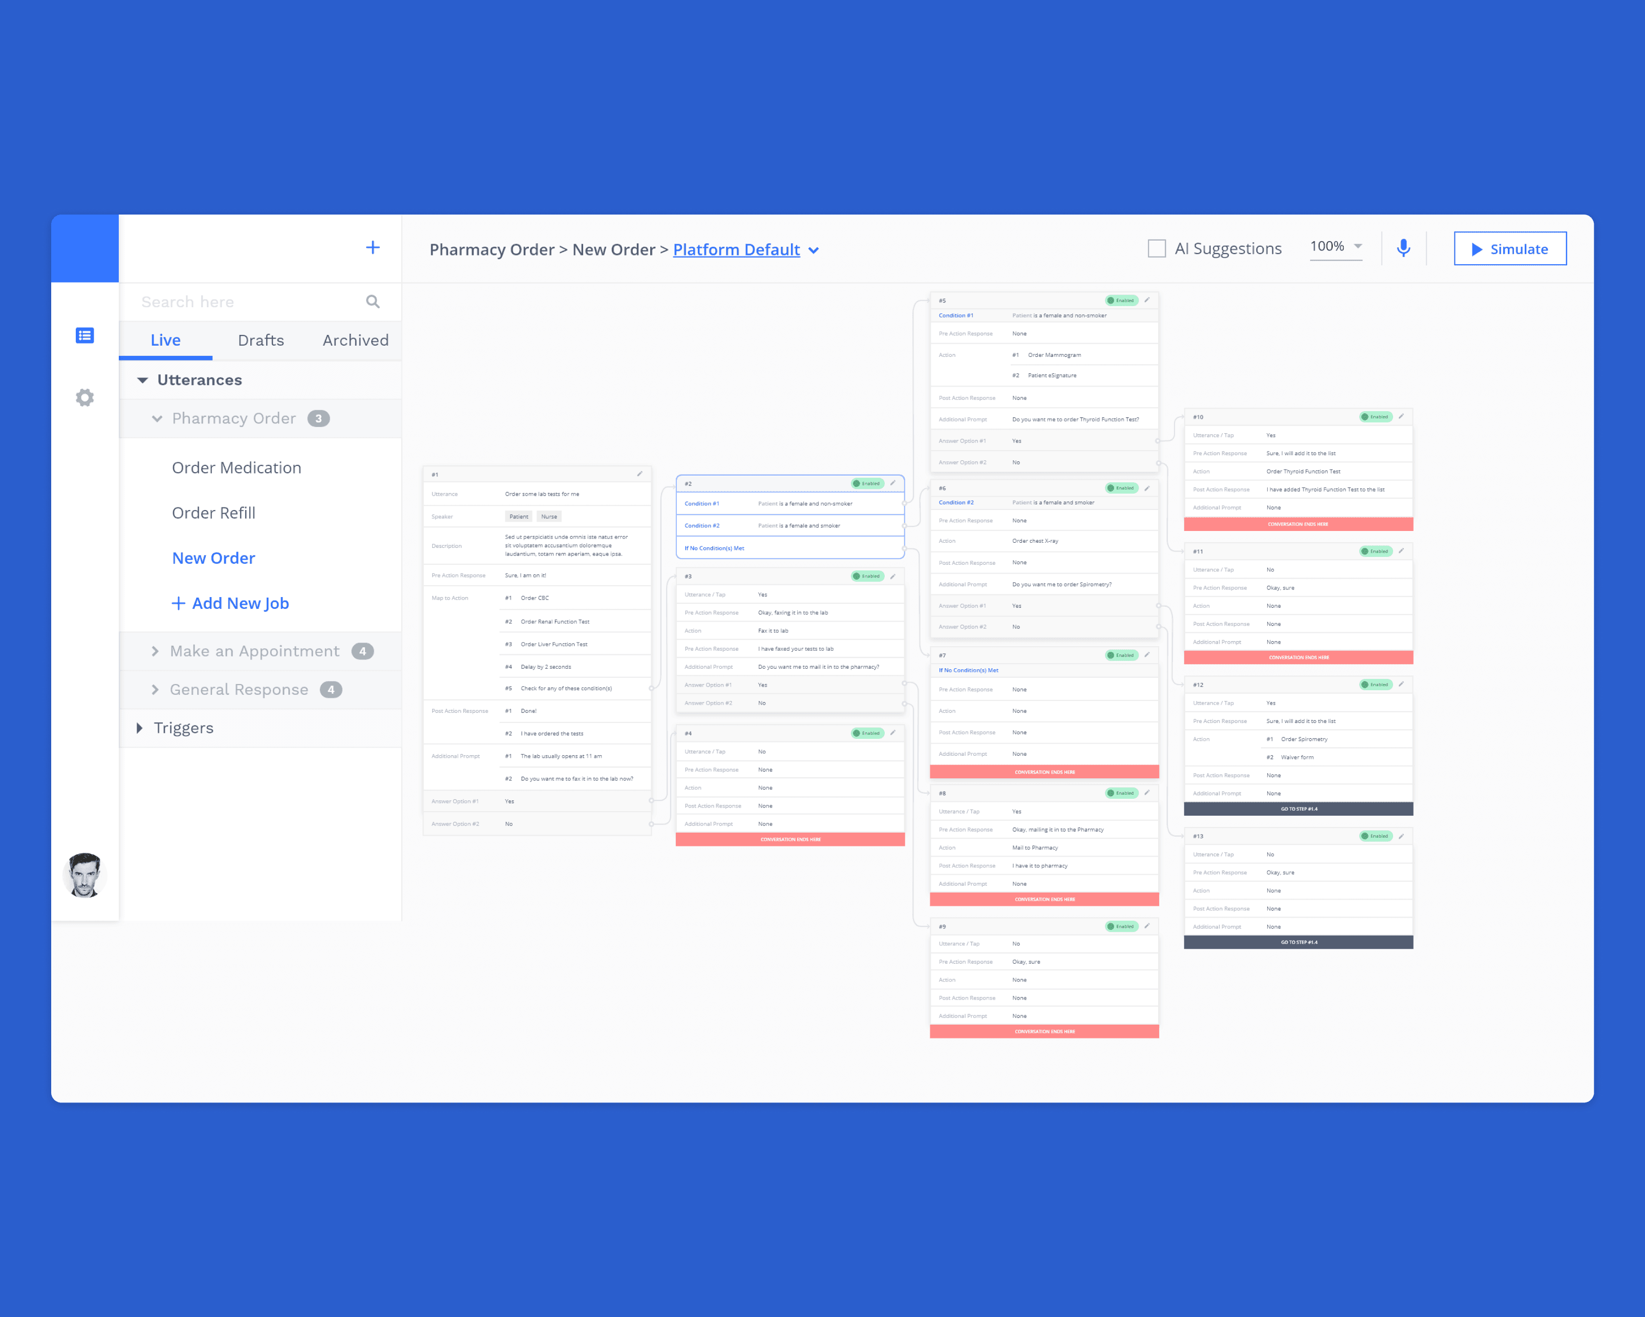Image resolution: width=1645 pixels, height=1317 pixels.
Task: Open the 100% zoom dropdown
Action: click(1336, 246)
